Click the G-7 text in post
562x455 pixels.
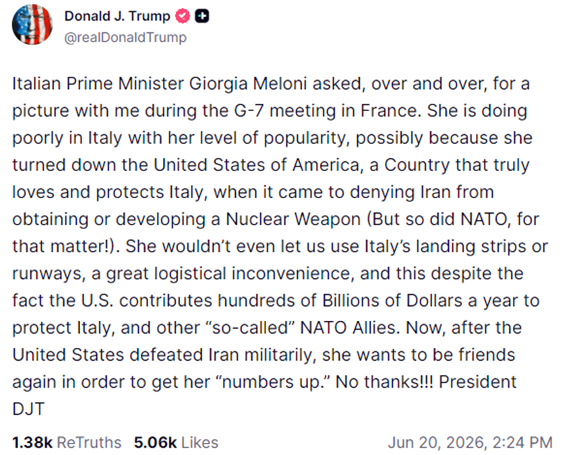[x=249, y=110]
